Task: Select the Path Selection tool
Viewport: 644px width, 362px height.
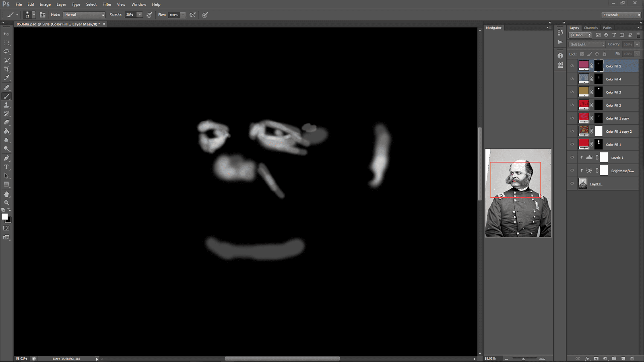Action: click(6, 176)
